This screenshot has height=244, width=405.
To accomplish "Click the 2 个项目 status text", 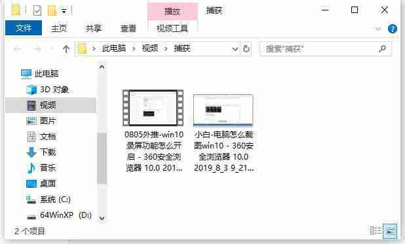I will [x=29, y=231].
